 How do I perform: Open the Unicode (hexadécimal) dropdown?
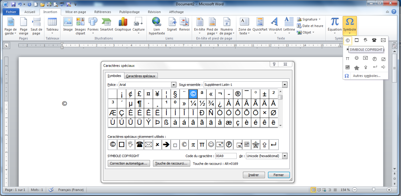click(285, 156)
